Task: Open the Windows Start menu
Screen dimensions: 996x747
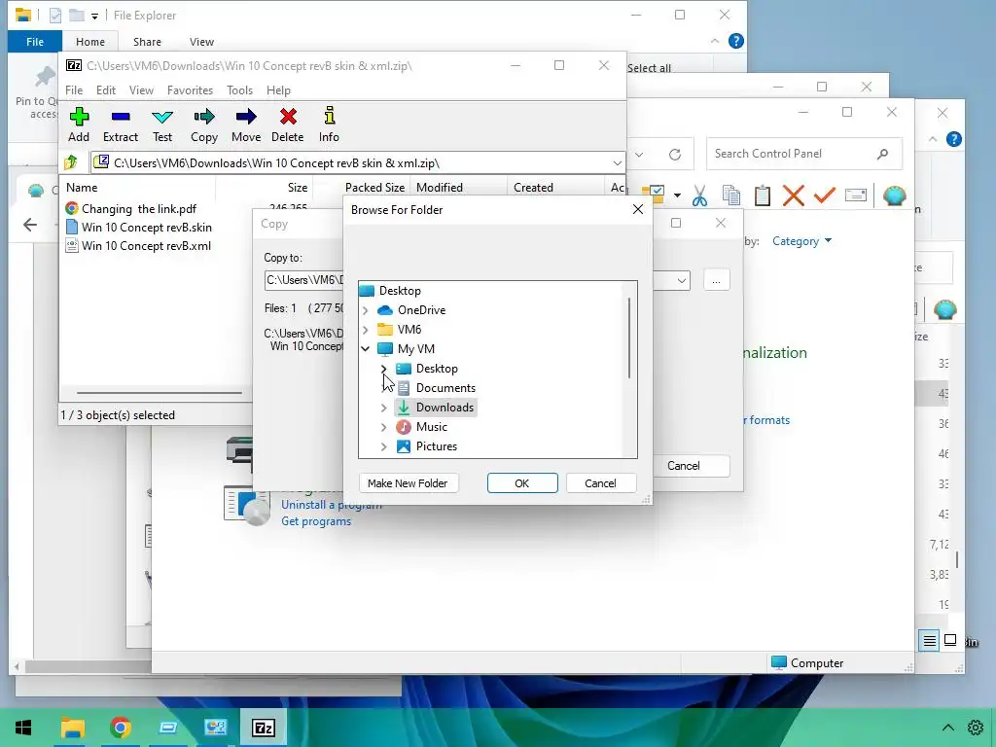Action: click(x=24, y=728)
